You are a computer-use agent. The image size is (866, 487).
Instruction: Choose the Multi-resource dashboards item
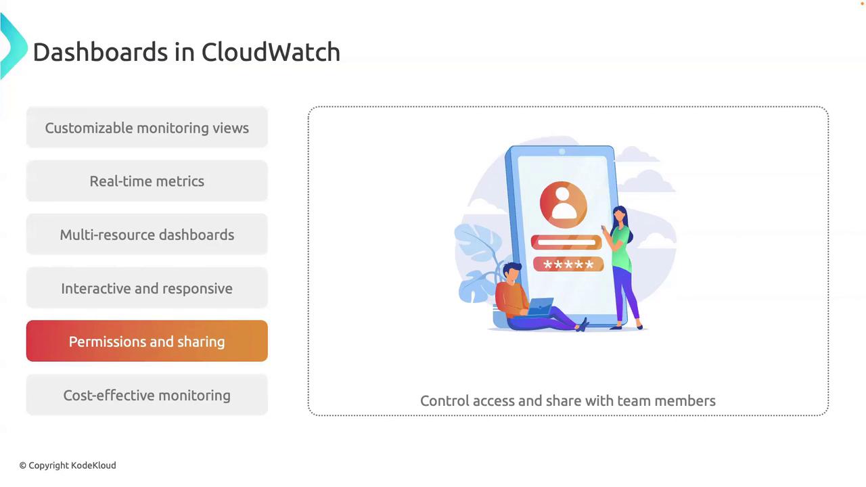click(x=147, y=235)
